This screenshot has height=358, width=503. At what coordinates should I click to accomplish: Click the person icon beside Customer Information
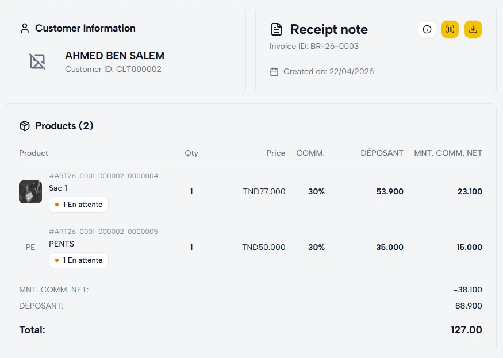tap(24, 28)
